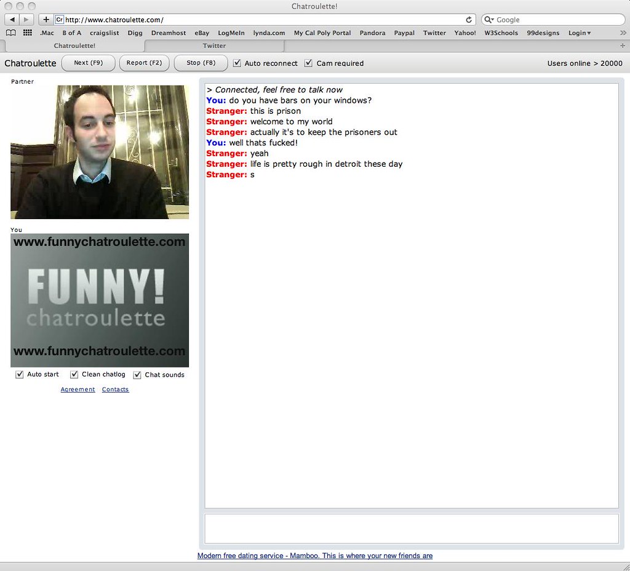630x571 pixels.
Task: Disable the Cam required option
Action: (x=308, y=63)
